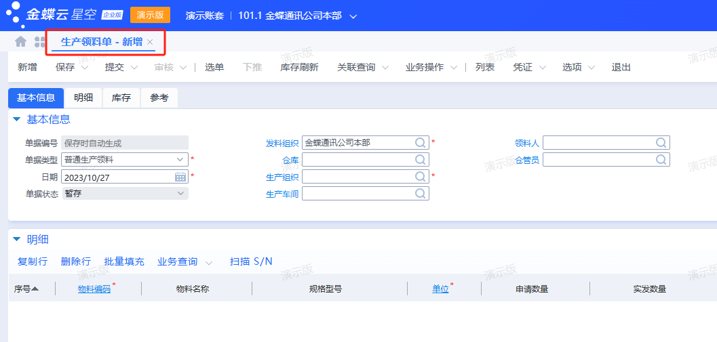
Task: Click the 生产组织 input field
Action: pos(357,177)
